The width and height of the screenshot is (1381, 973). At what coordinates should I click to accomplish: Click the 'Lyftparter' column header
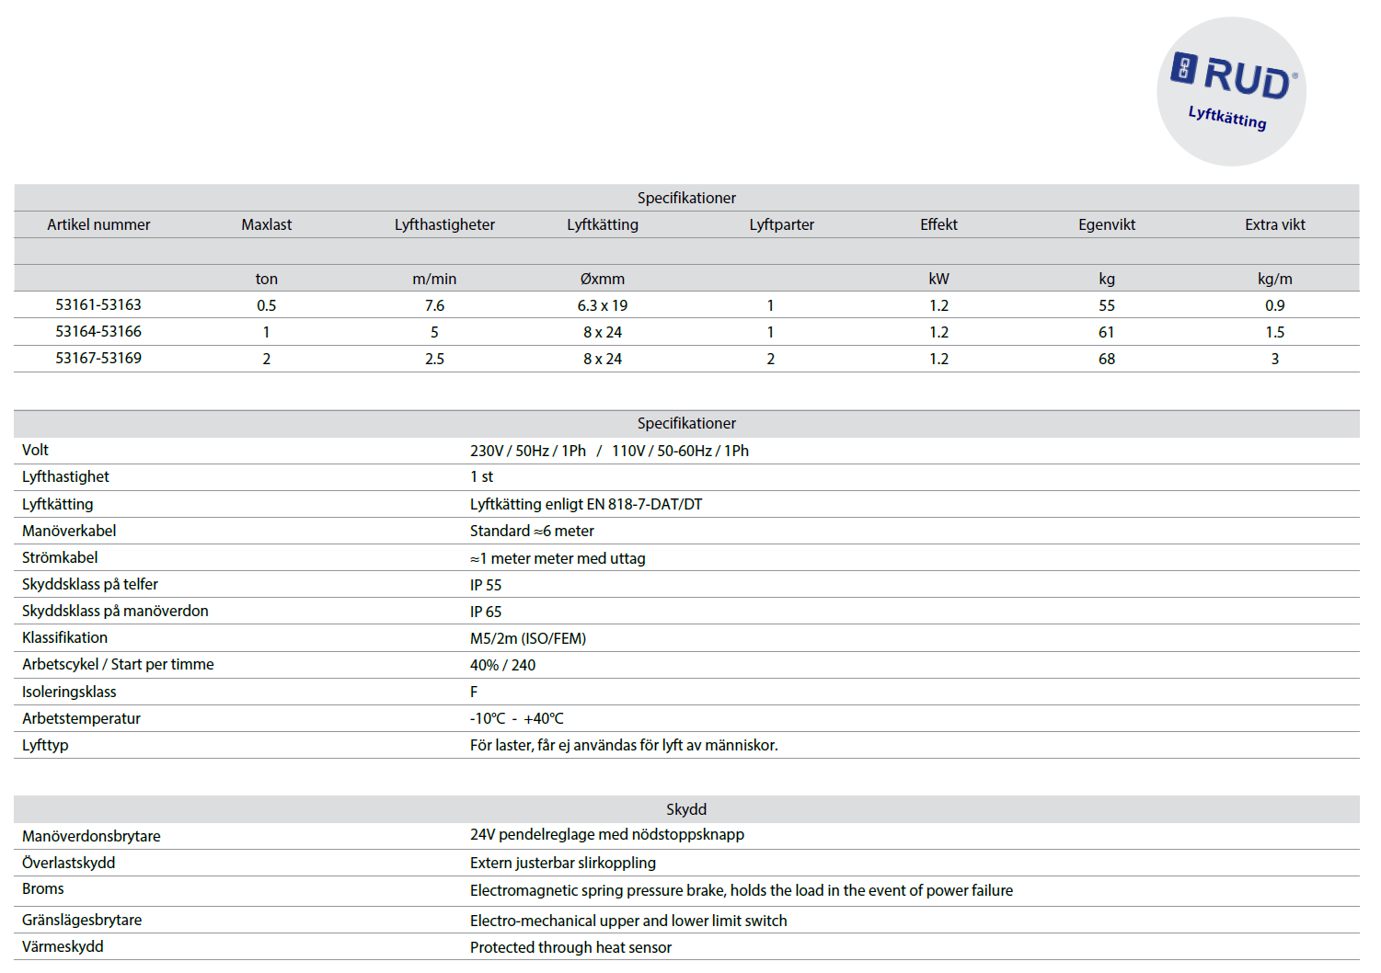[781, 224]
